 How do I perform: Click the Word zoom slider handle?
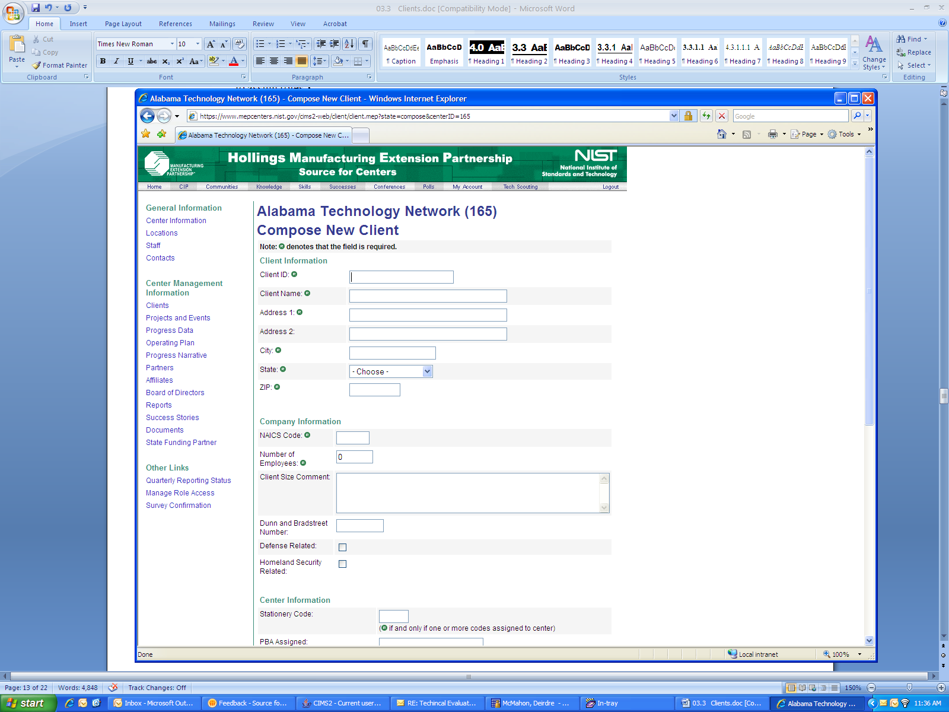pyautogui.click(x=909, y=688)
